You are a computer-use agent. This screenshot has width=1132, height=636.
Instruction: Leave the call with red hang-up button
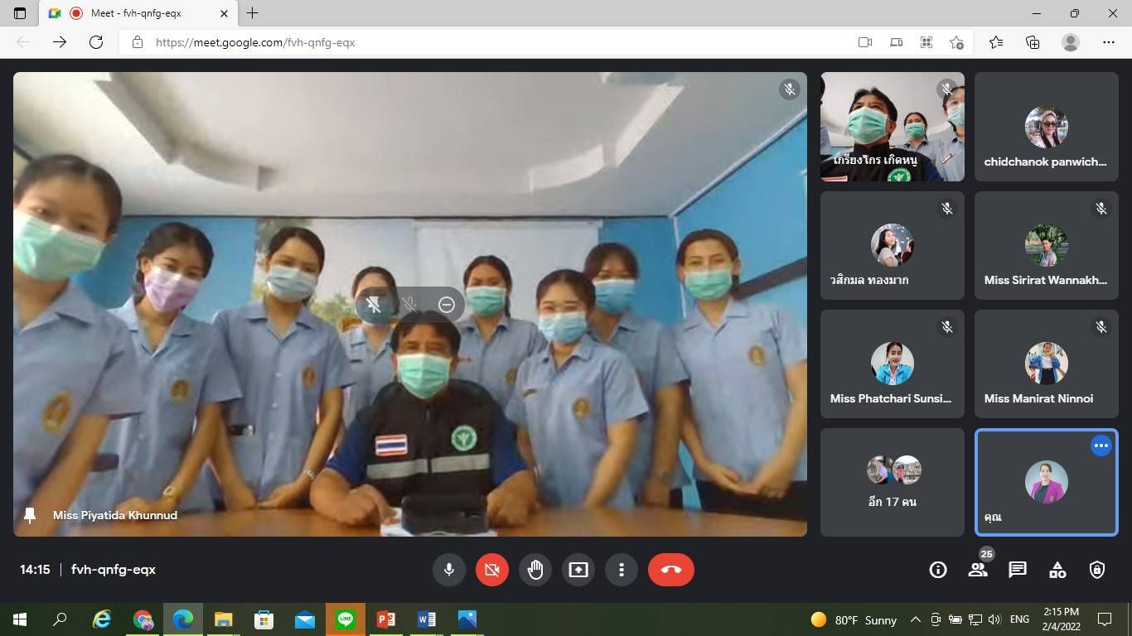(x=670, y=570)
